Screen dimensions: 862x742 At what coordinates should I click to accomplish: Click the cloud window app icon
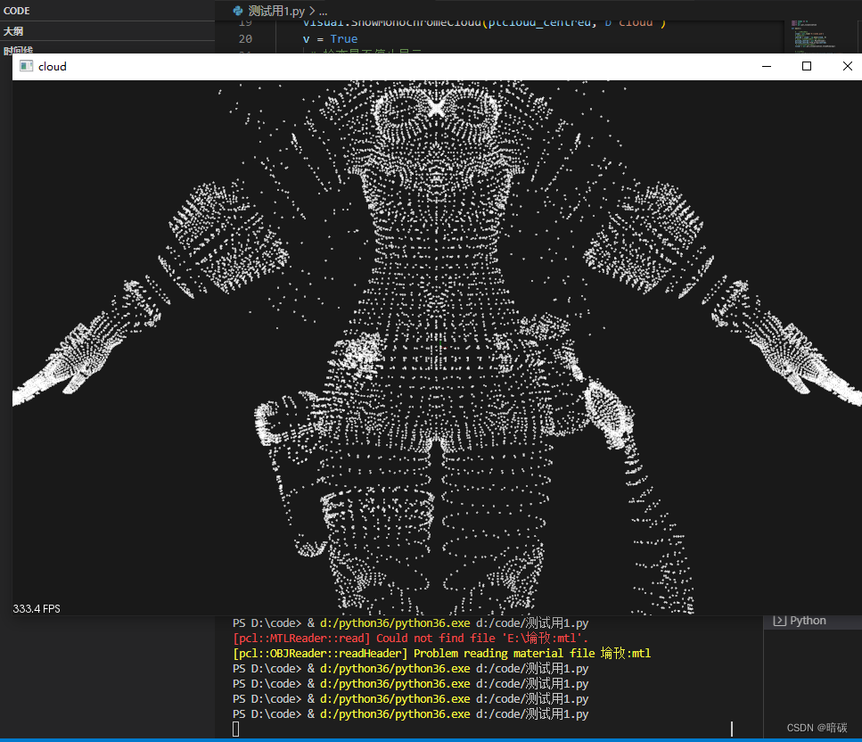pyautogui.click(x=26, y=67)
